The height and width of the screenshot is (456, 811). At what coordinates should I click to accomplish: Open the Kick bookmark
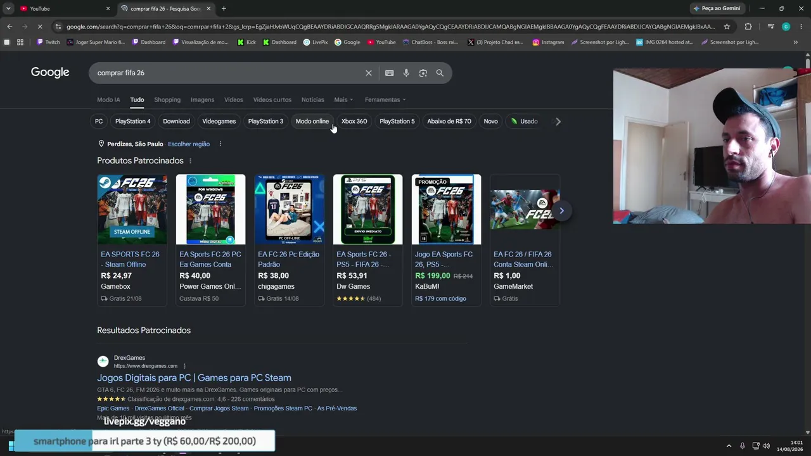(x=246, y=42)
